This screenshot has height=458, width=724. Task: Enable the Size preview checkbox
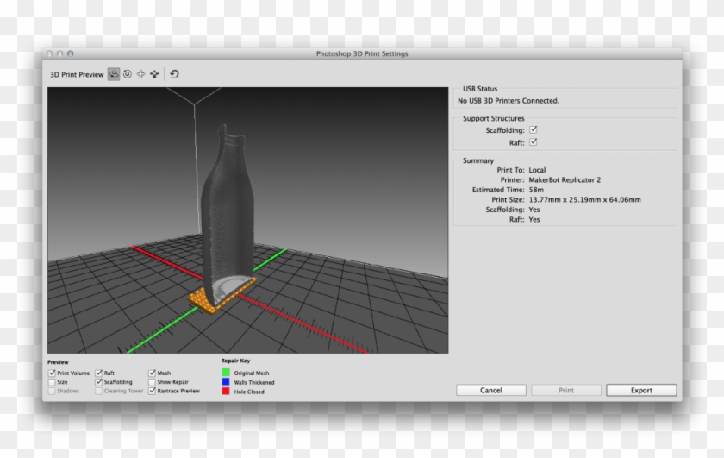click(52, 382)
